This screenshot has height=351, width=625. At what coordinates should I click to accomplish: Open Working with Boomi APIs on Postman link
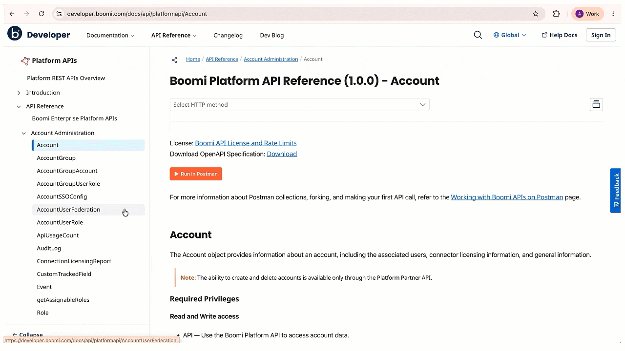[507, 197]
